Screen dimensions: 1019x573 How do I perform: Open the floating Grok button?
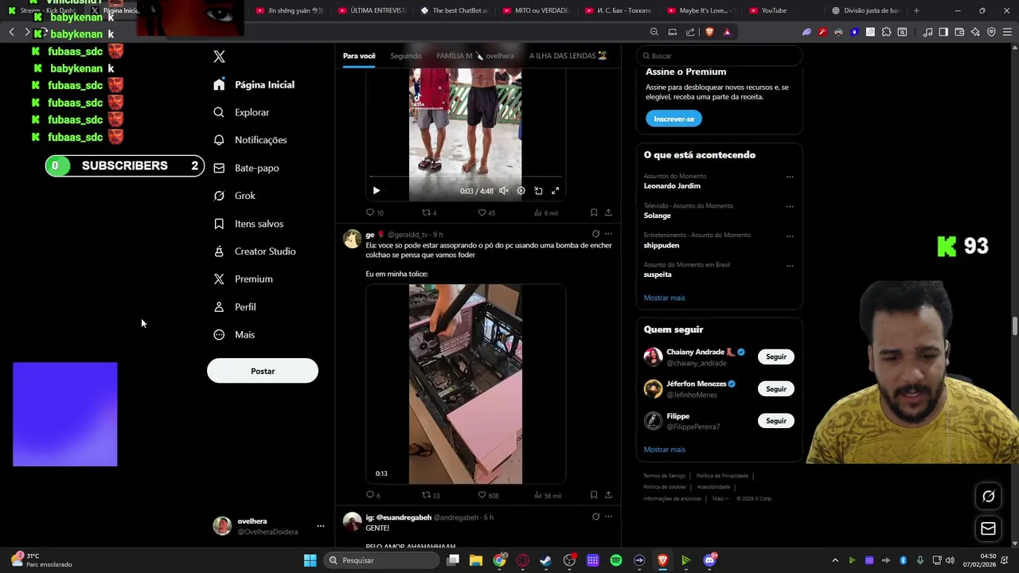988,496
